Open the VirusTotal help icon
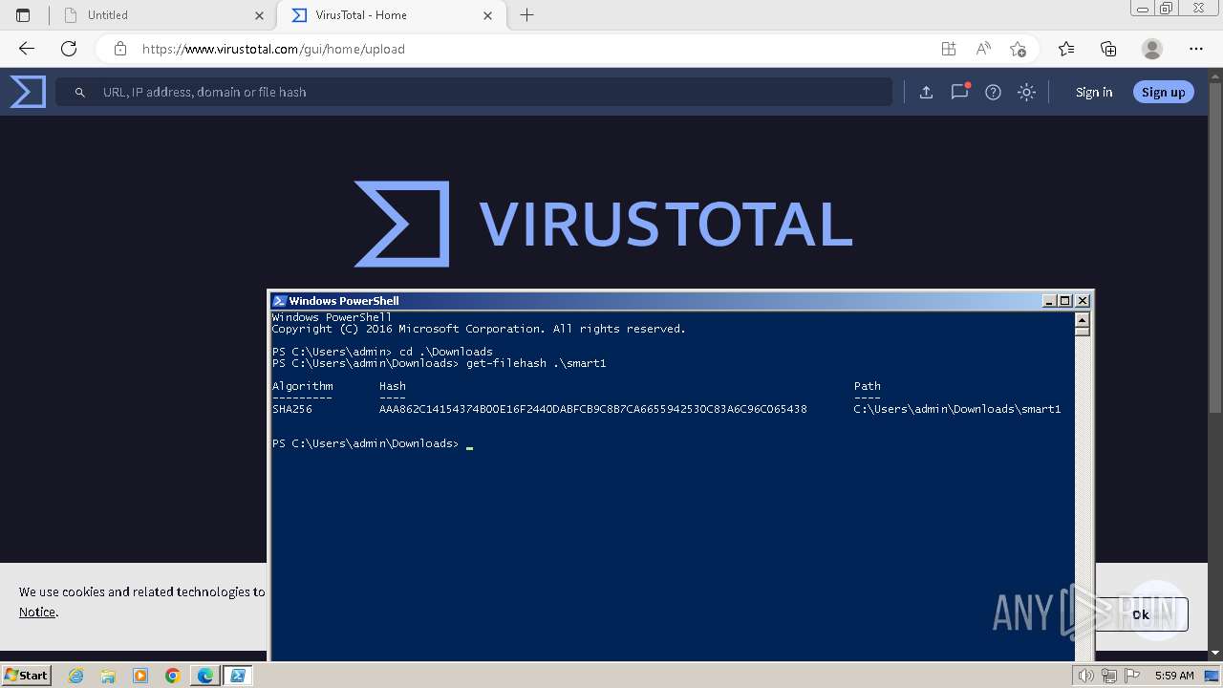This screenshot has width=1223, height=688. [x=994, y=92]
